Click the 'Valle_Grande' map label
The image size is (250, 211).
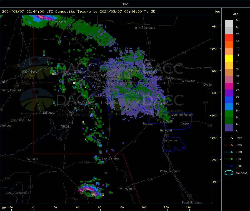pyautogui.click(x=82, y=102)
